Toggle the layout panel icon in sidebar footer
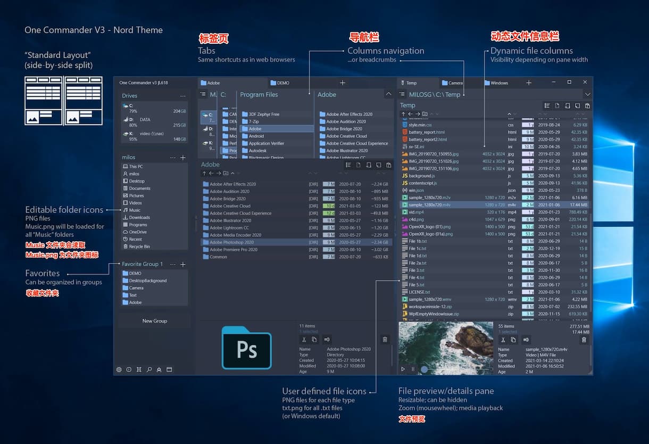Viewport: 649px width, 444px height. pos(169,369)
